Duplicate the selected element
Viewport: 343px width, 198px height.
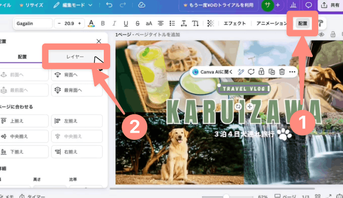point(272,72)
